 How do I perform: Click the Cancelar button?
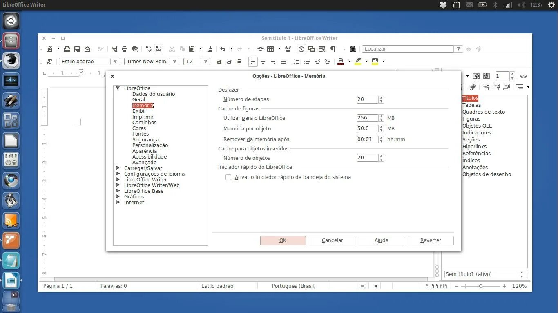332,240
